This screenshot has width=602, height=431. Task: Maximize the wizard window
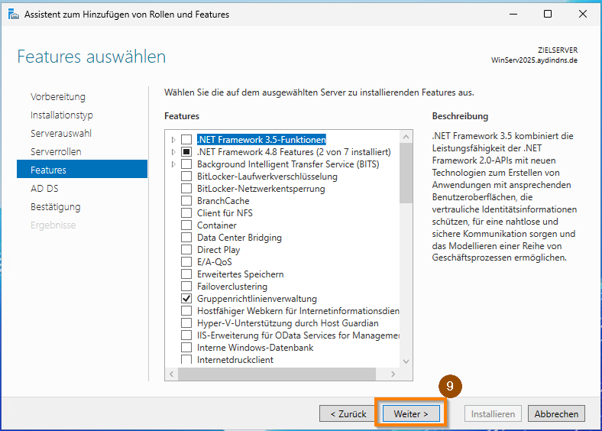click(x=548, y=15)
